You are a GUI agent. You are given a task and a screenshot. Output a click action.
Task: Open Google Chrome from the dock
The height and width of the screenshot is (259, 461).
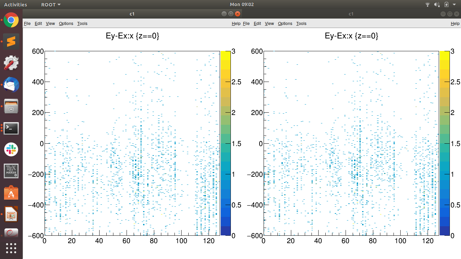(x=11, y=20)
